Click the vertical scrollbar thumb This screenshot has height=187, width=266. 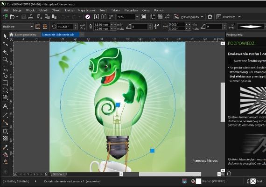coord(223,102)
